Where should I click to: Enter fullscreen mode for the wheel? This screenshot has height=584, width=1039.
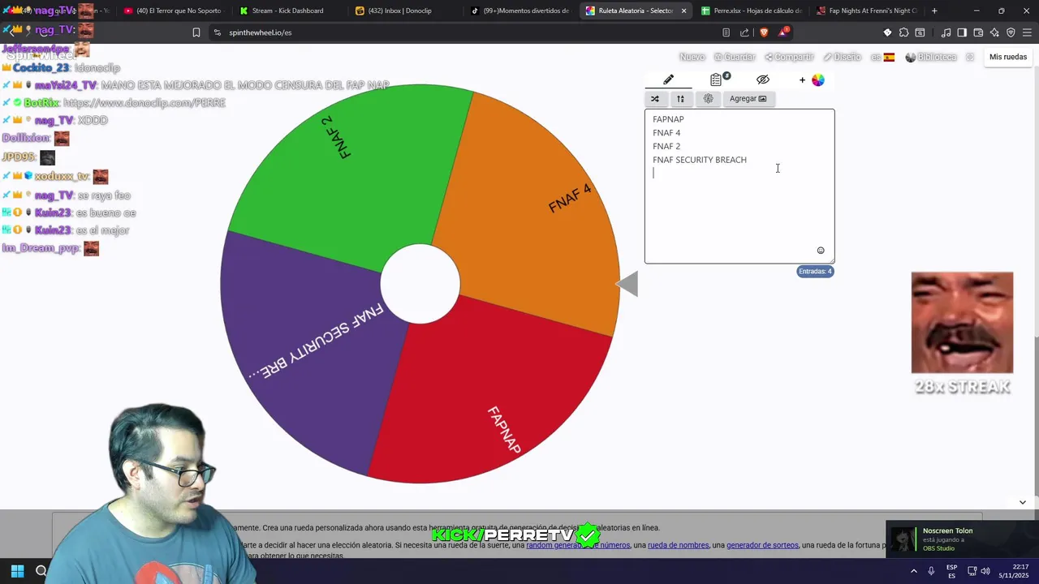pyautogui.click(x=969, y=57)
